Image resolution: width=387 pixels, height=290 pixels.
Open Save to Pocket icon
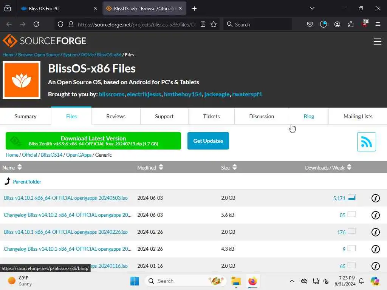coord(310,24)
